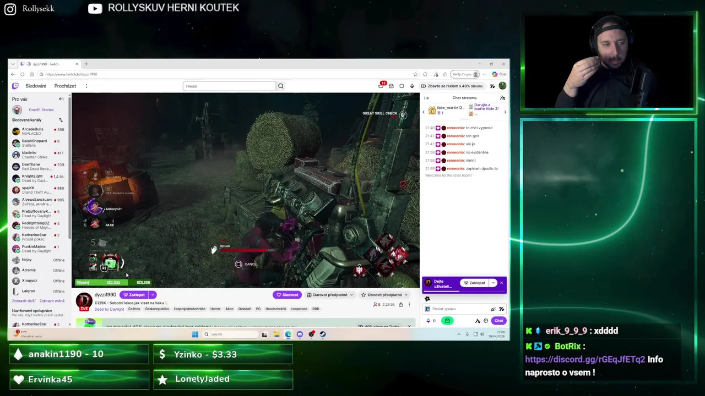Open chat settings gear icon
The image size is (705, 396).
pyautogui.click(x=486, y=321)
